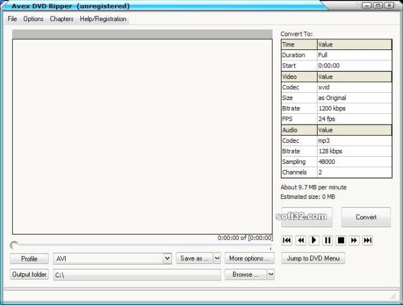This screenshot has width=403, height=305.
Task: Skip to previous chapter button
Action: [287, 241]
